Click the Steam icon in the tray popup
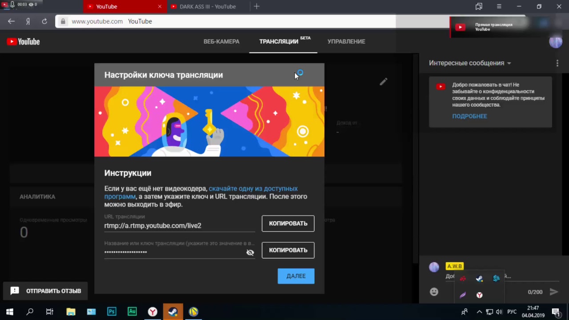 click(479, 279)
